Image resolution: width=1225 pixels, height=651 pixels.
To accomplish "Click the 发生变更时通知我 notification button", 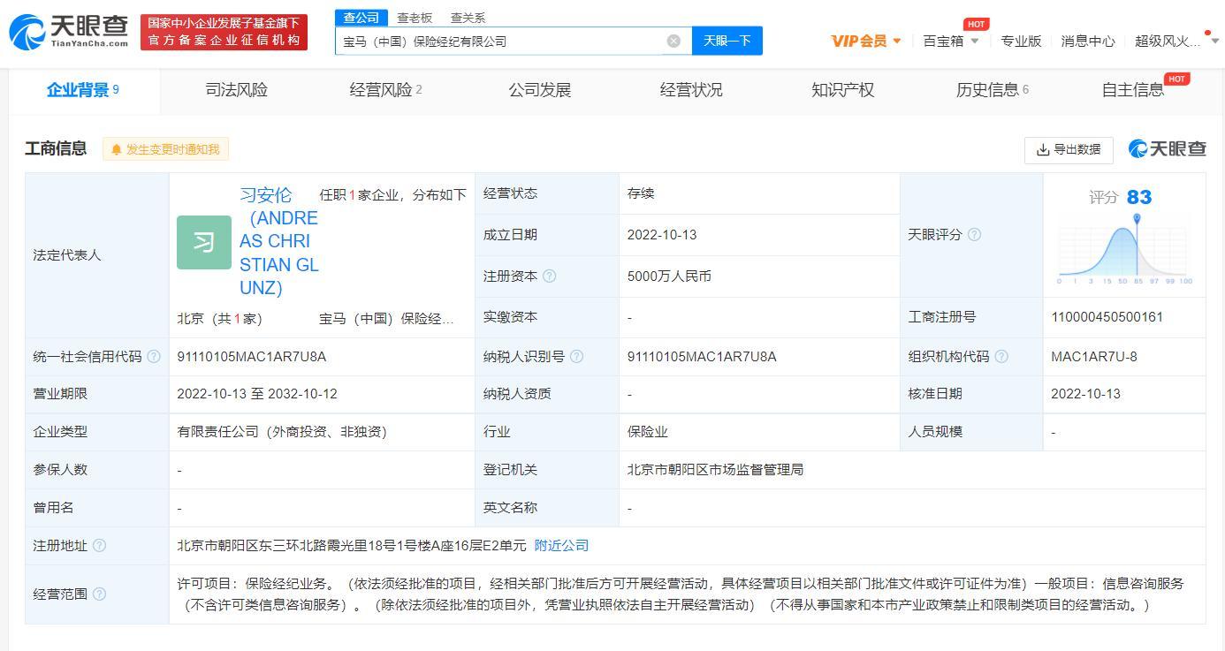I will [x=165, y=149].
